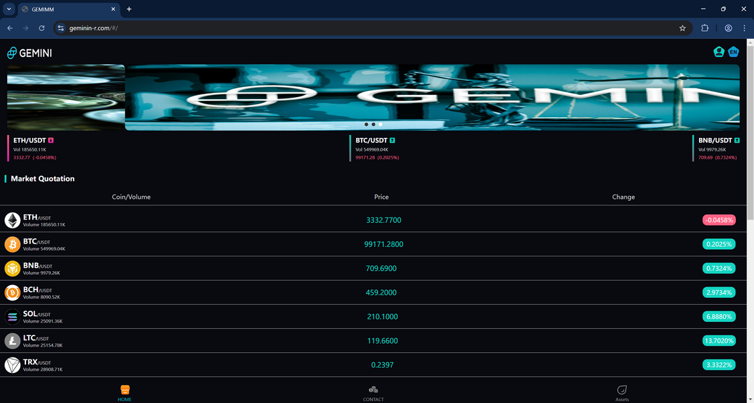Click the Change column header
The width and height of the screenshot is (754, 403).
(623, 197)
